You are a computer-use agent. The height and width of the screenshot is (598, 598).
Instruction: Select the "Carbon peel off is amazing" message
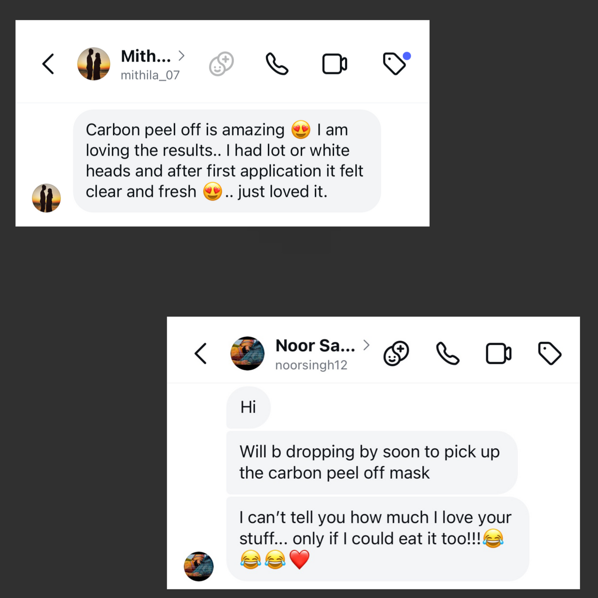click(x=227, y=161)
